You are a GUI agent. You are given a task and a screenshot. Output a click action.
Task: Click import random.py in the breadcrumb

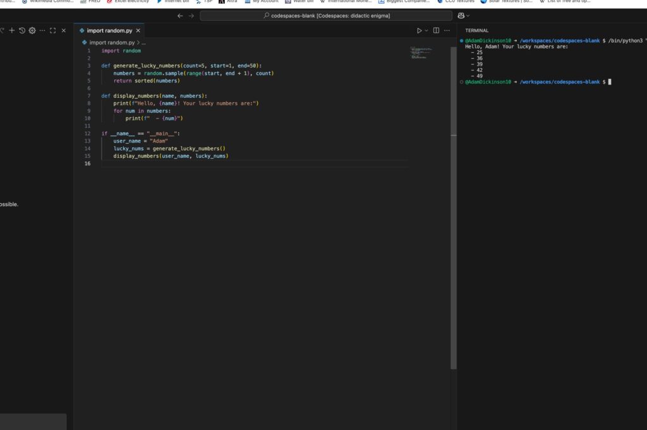[112, 42]
